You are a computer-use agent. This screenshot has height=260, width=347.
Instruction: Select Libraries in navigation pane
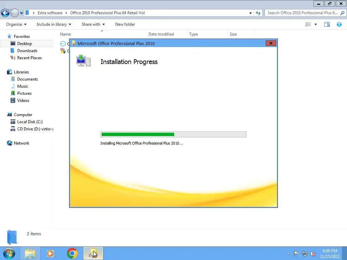pos(21,72)
